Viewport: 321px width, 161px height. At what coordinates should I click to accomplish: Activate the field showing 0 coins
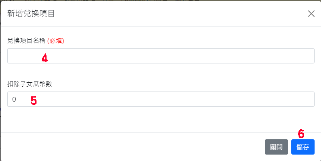click(x=161, y=99)
